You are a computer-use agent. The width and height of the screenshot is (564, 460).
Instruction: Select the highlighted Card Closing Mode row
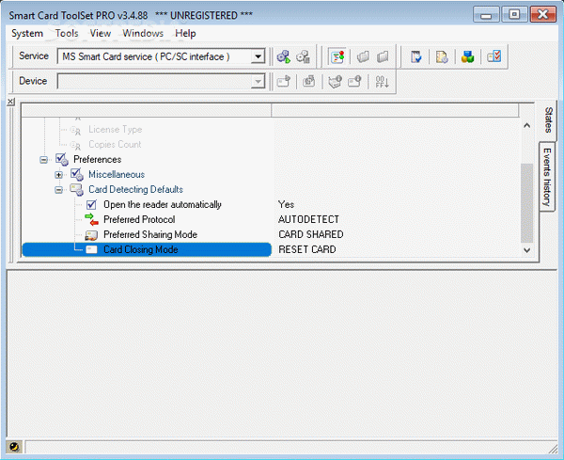click(x=147, y=249)
